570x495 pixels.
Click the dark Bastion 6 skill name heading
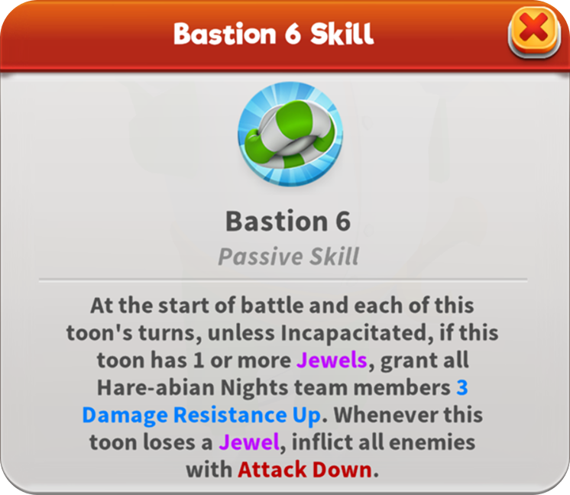click(x=288, y=221)
